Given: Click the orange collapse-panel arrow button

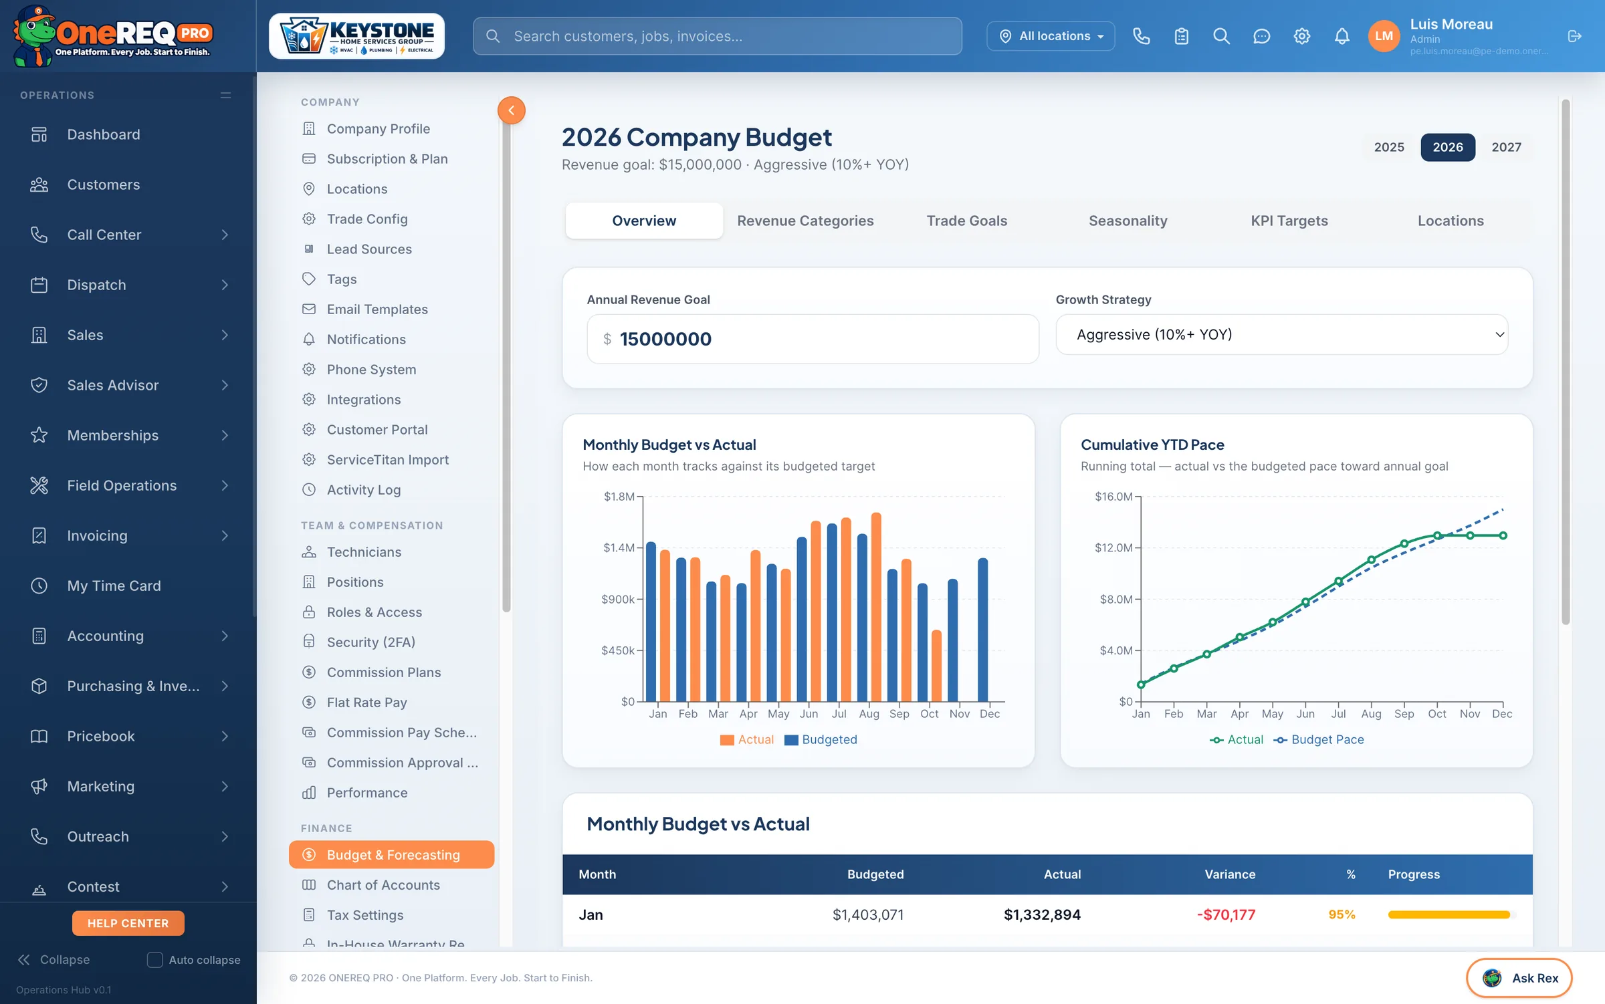Looking at the screenshot, I should 511,110.
